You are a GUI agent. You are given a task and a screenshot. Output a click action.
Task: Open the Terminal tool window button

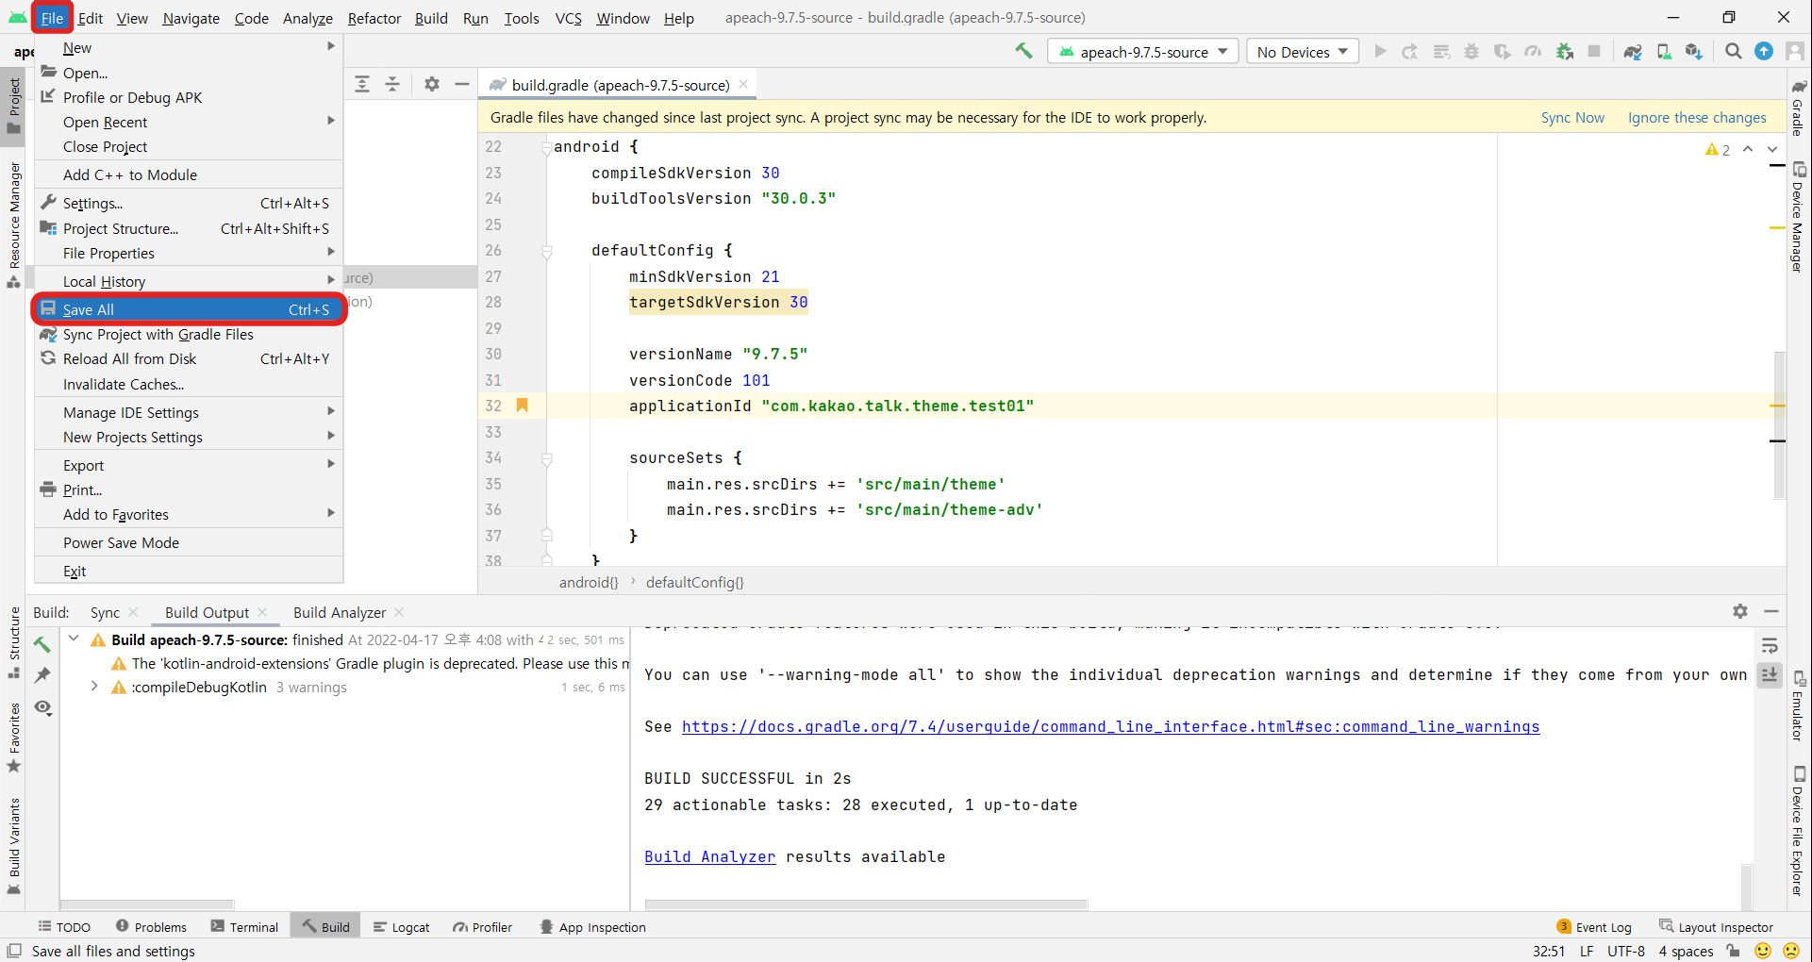244,926
